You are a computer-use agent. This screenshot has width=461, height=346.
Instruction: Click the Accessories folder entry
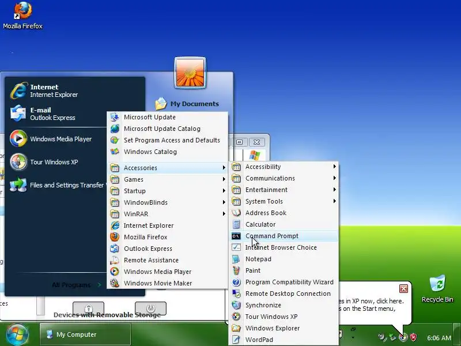(x=168, y=168)
